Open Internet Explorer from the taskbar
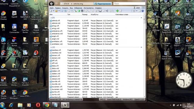 [11, 105]
